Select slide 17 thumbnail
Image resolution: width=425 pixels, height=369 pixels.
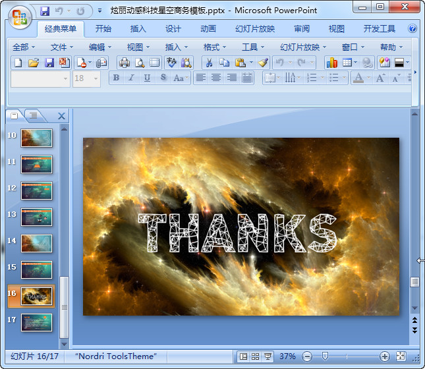point(36,323)
